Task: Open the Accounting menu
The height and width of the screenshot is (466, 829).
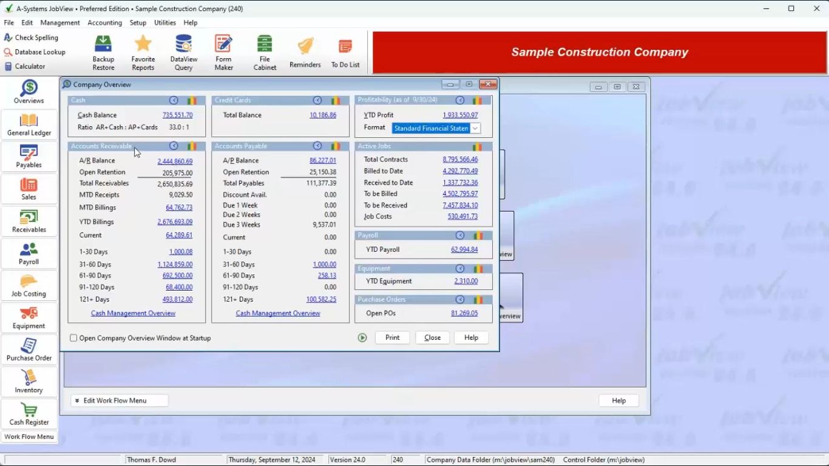Action: point(105,22)
